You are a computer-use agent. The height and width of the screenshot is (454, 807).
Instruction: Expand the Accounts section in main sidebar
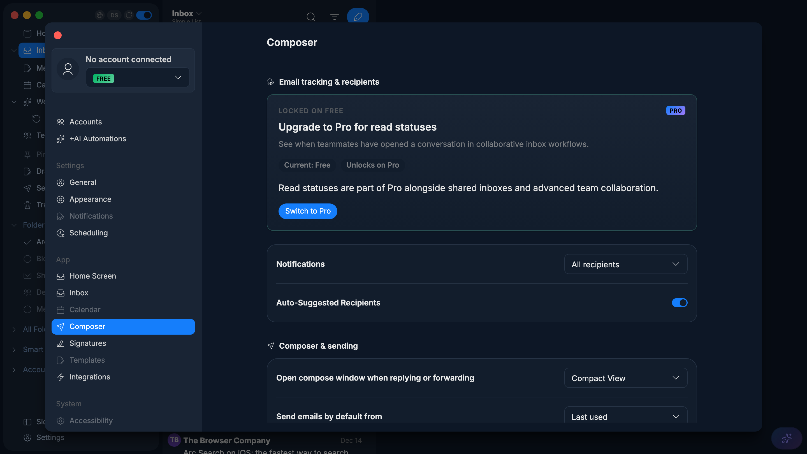coord(14,370)
